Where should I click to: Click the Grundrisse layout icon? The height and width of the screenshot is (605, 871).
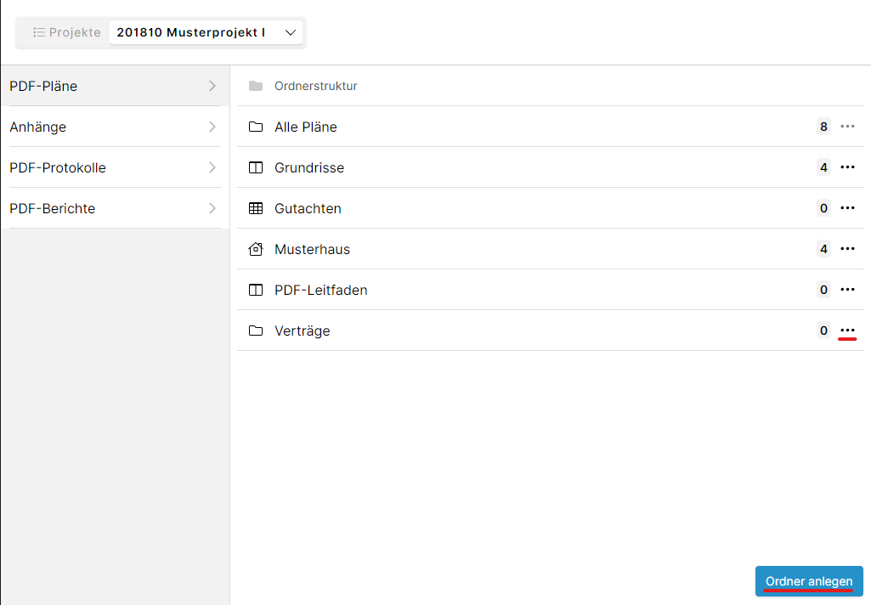(x=256, y=167)
